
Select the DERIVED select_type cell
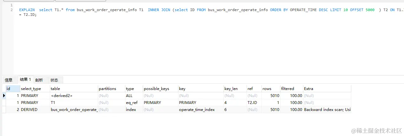tap(35, 109)
